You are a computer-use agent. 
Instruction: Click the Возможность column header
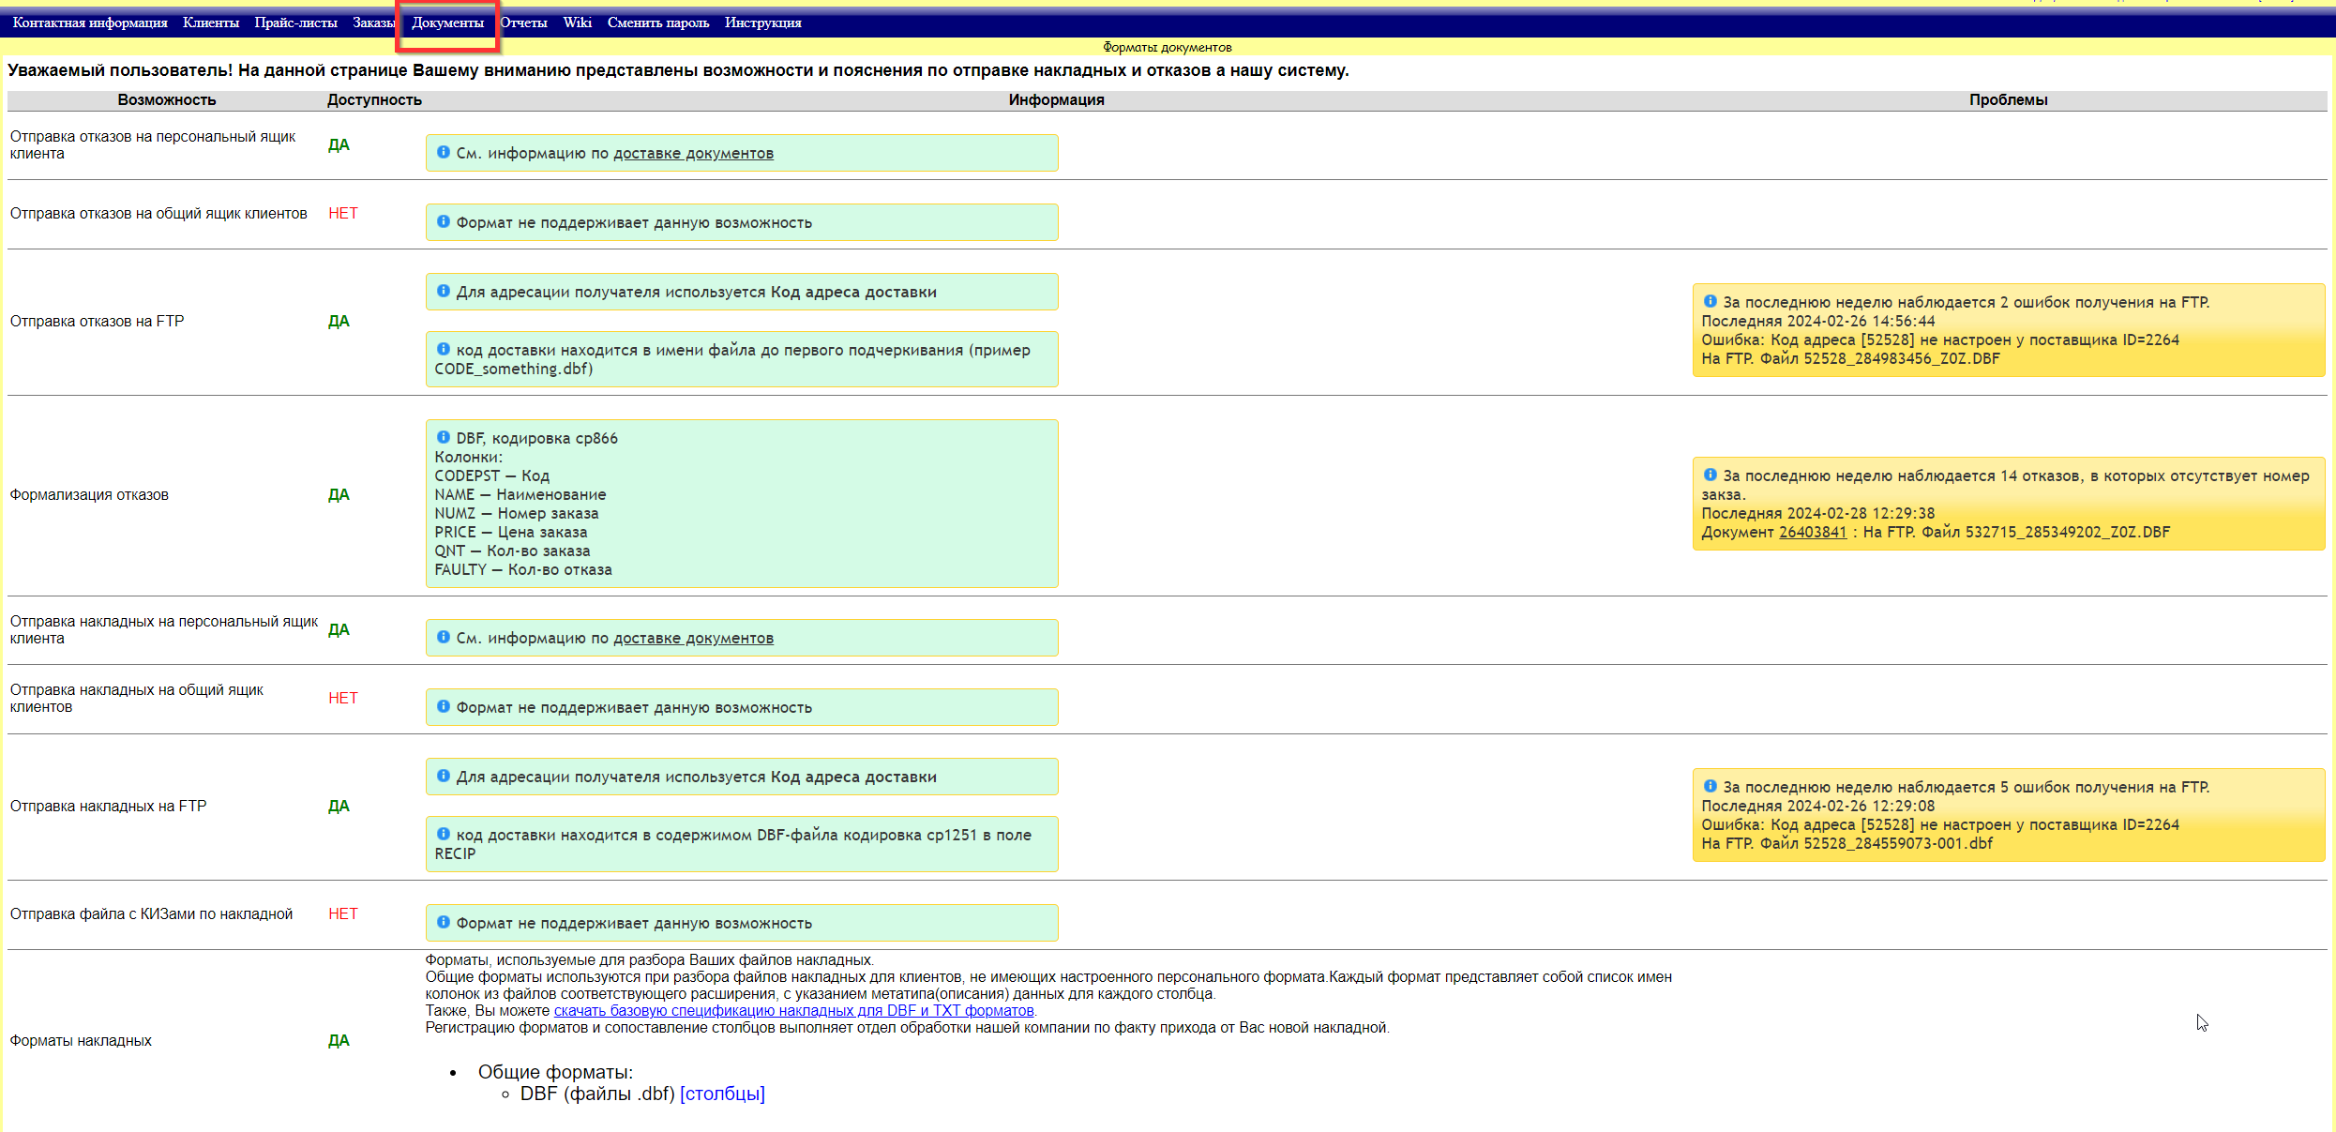coord(167,99)
